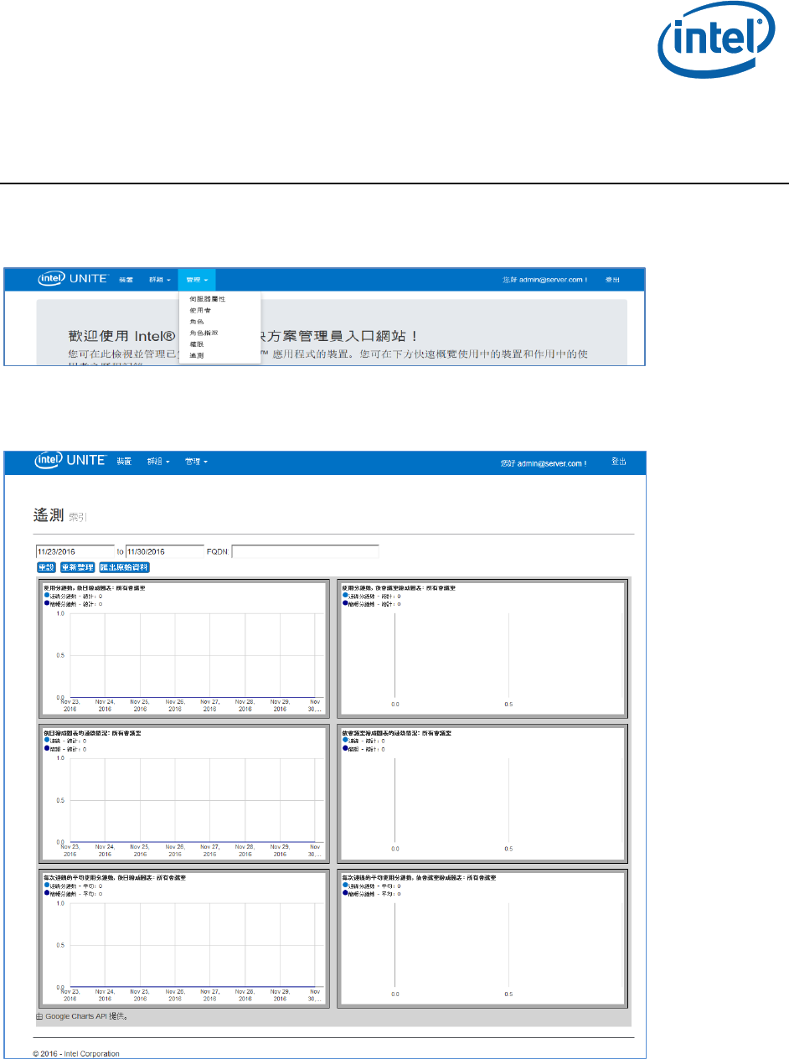Select 伺服器屬性 from the 管理 menu
Viewport: 789px width, 1059px height.
click(208, 299)
